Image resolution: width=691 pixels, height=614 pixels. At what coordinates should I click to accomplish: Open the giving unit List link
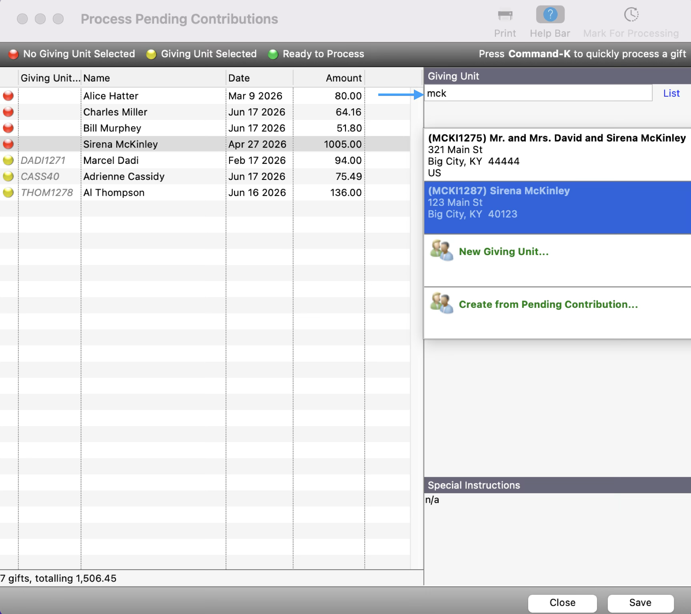pos(671,93)
